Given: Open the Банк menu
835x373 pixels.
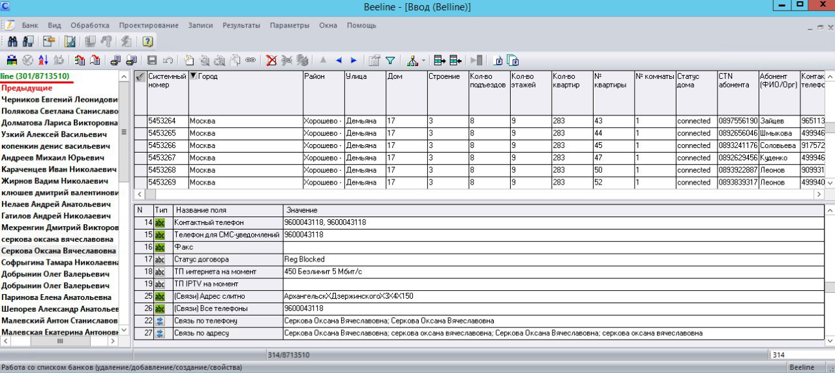Looking at the screenshot, I should pos(30,25).
